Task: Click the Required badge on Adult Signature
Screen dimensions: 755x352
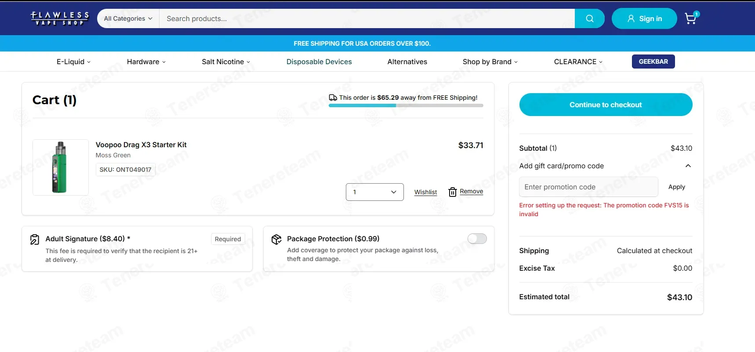Action: coord(228,239)
